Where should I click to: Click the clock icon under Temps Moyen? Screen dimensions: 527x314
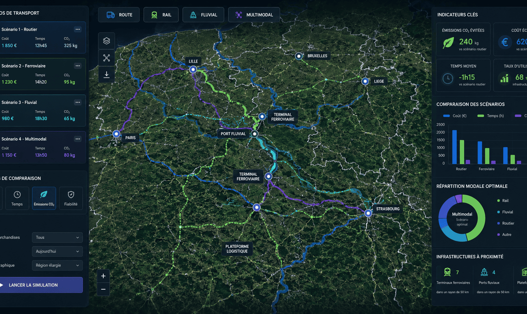pos(448,78)
